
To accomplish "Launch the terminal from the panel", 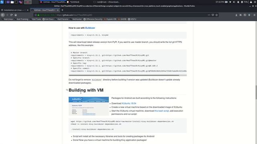I will pos(16,2).
